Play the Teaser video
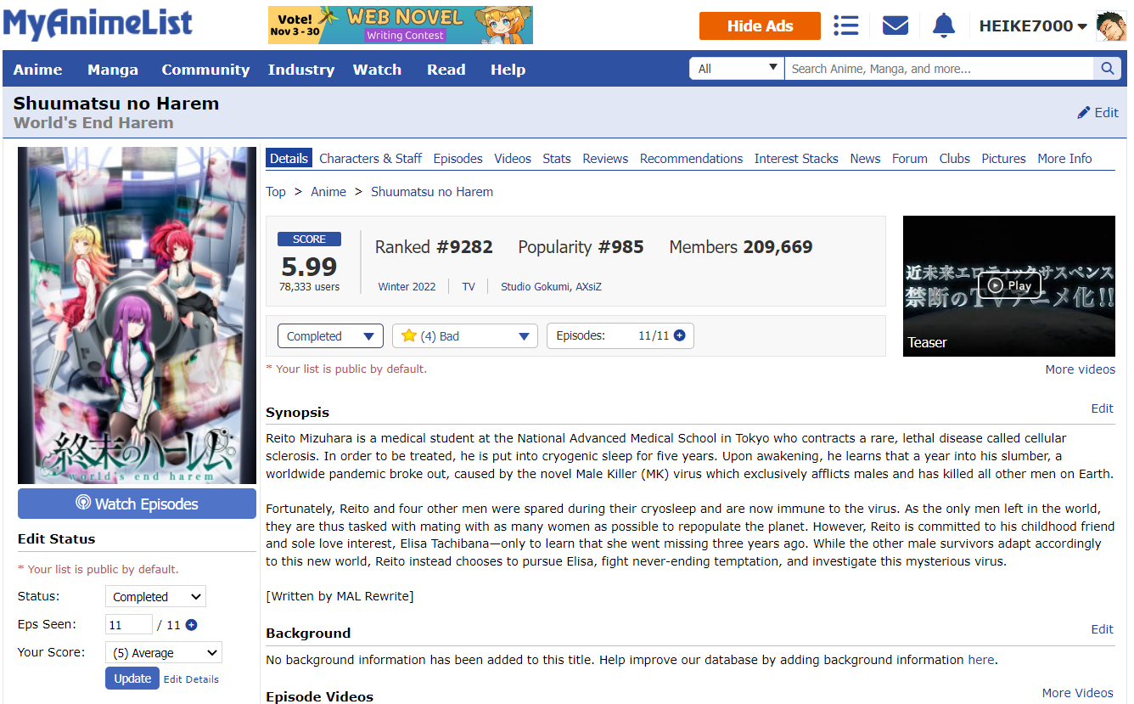The width and height of the screenshot is (1134, 704). click(x=1008, y=285)
